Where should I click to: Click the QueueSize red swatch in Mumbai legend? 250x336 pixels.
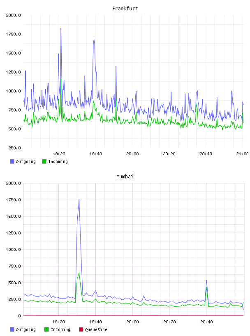81,329
